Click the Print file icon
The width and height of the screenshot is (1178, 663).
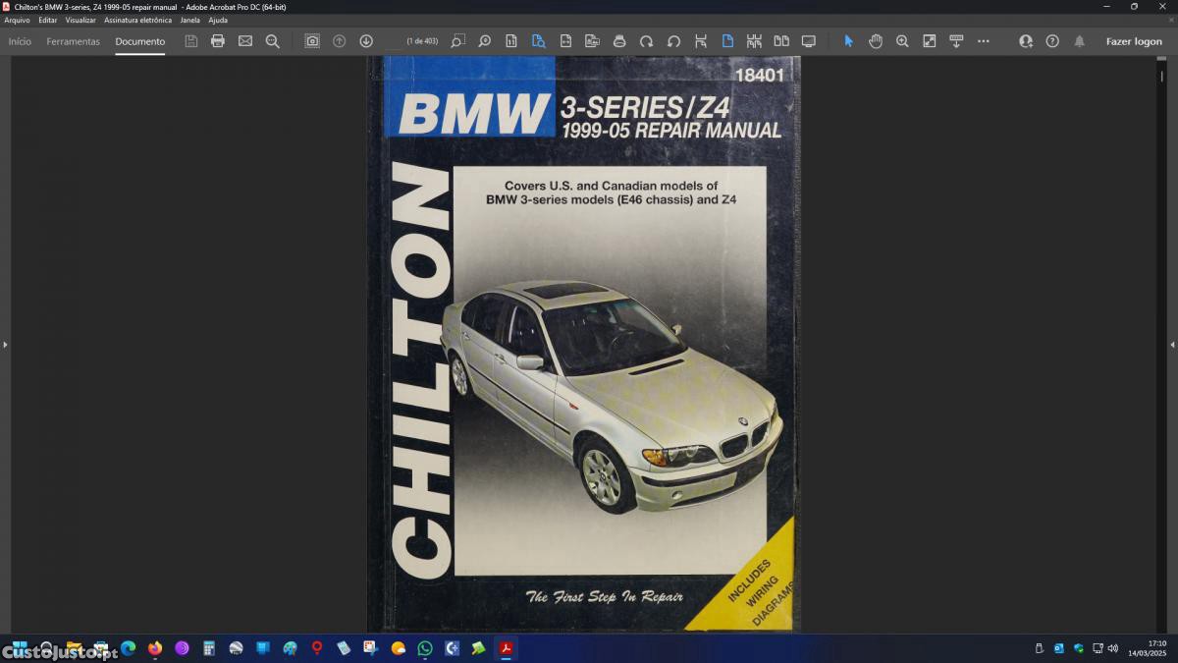point(218,41)
